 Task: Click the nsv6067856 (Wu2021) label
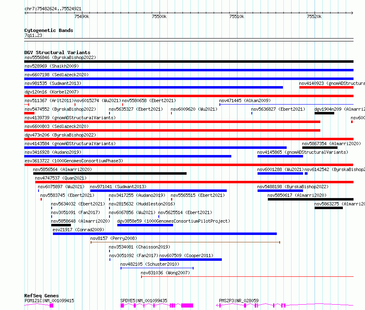click(132, 212)
